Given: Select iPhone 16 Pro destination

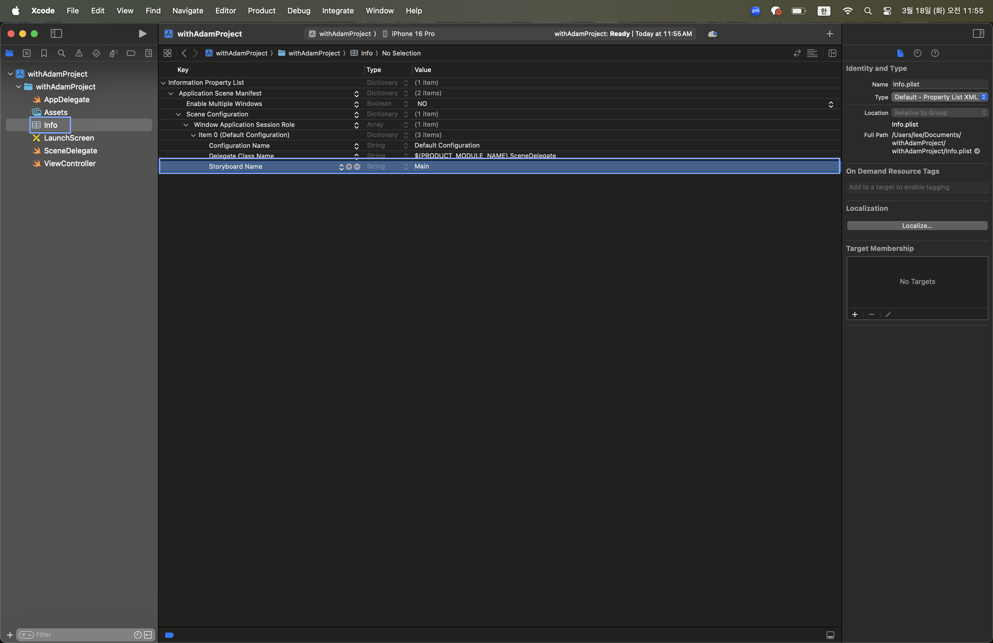Looking at the screenshot, I should click(409, 34).
